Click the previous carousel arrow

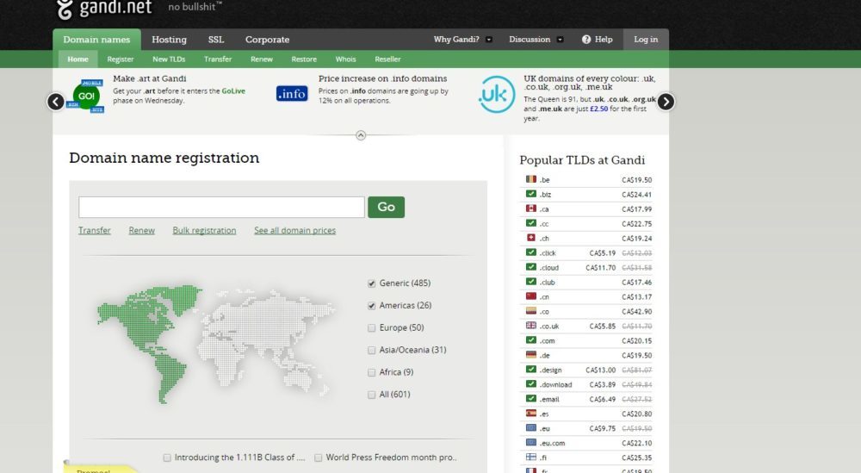point(55,102)
